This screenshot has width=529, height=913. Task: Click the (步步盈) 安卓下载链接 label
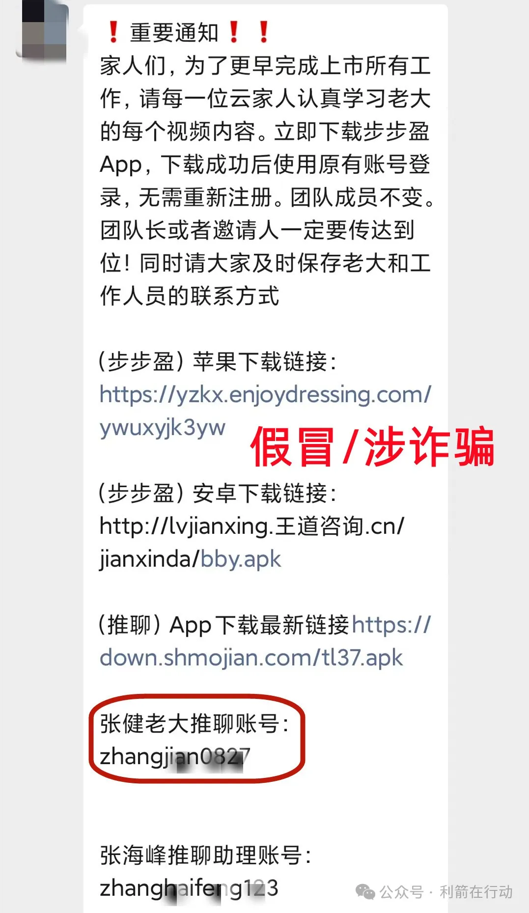(218, 494)
